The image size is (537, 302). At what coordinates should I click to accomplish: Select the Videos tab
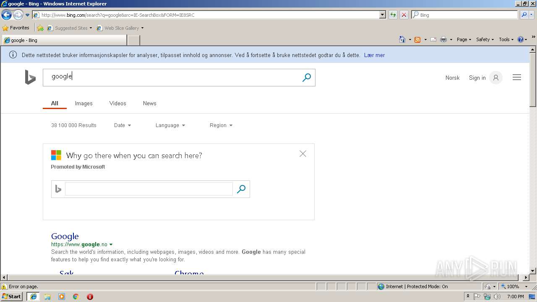(x=117, y=103)
